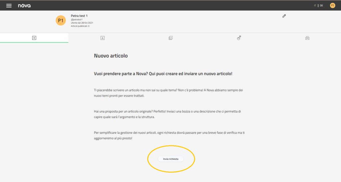The height and width of the screenshot is (182, 341).
Task: Switch language to IT
Action: coord(315,6)
